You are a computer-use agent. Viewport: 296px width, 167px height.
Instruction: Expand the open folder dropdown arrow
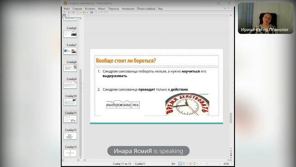[x=87, y=13]
